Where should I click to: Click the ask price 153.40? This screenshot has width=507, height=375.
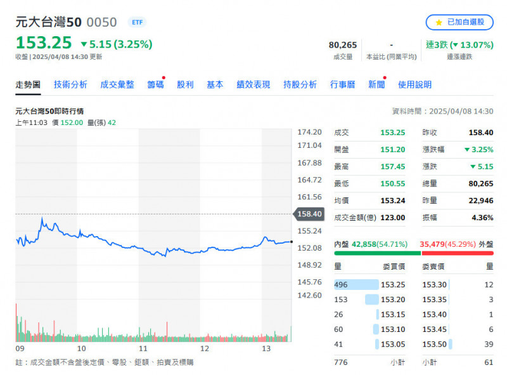point(434,315)
